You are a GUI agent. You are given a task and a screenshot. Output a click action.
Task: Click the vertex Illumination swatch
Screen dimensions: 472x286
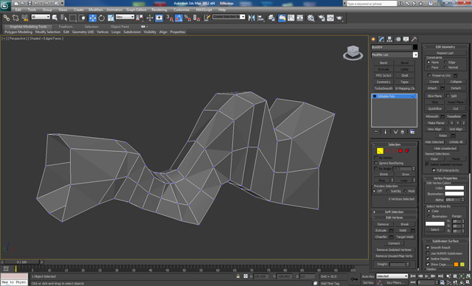454,194
